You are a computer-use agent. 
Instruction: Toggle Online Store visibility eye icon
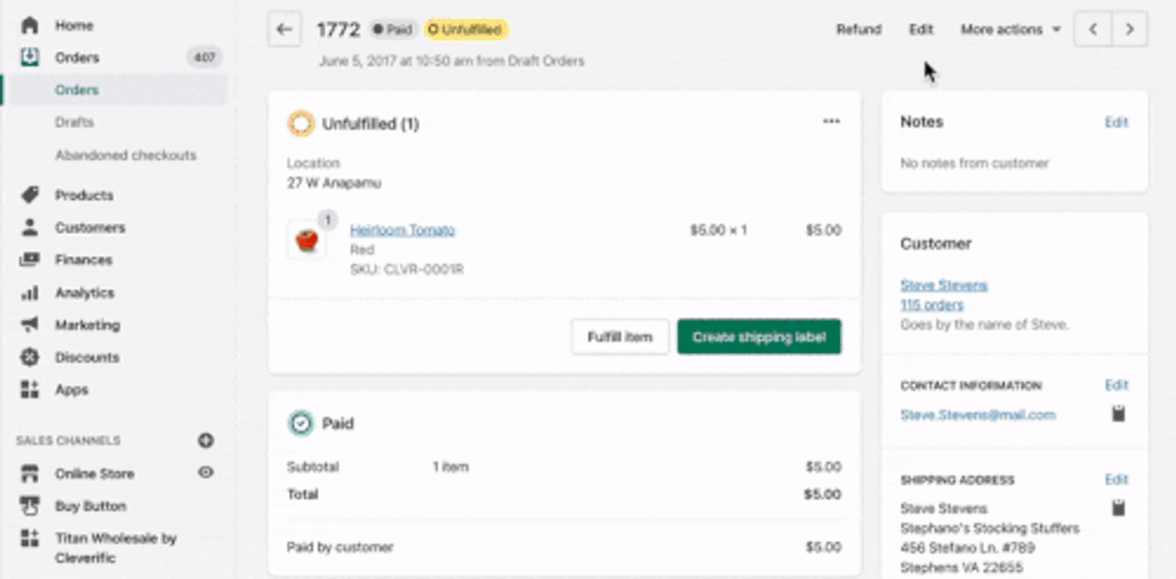pyautogui.click(x=205, y=473)
